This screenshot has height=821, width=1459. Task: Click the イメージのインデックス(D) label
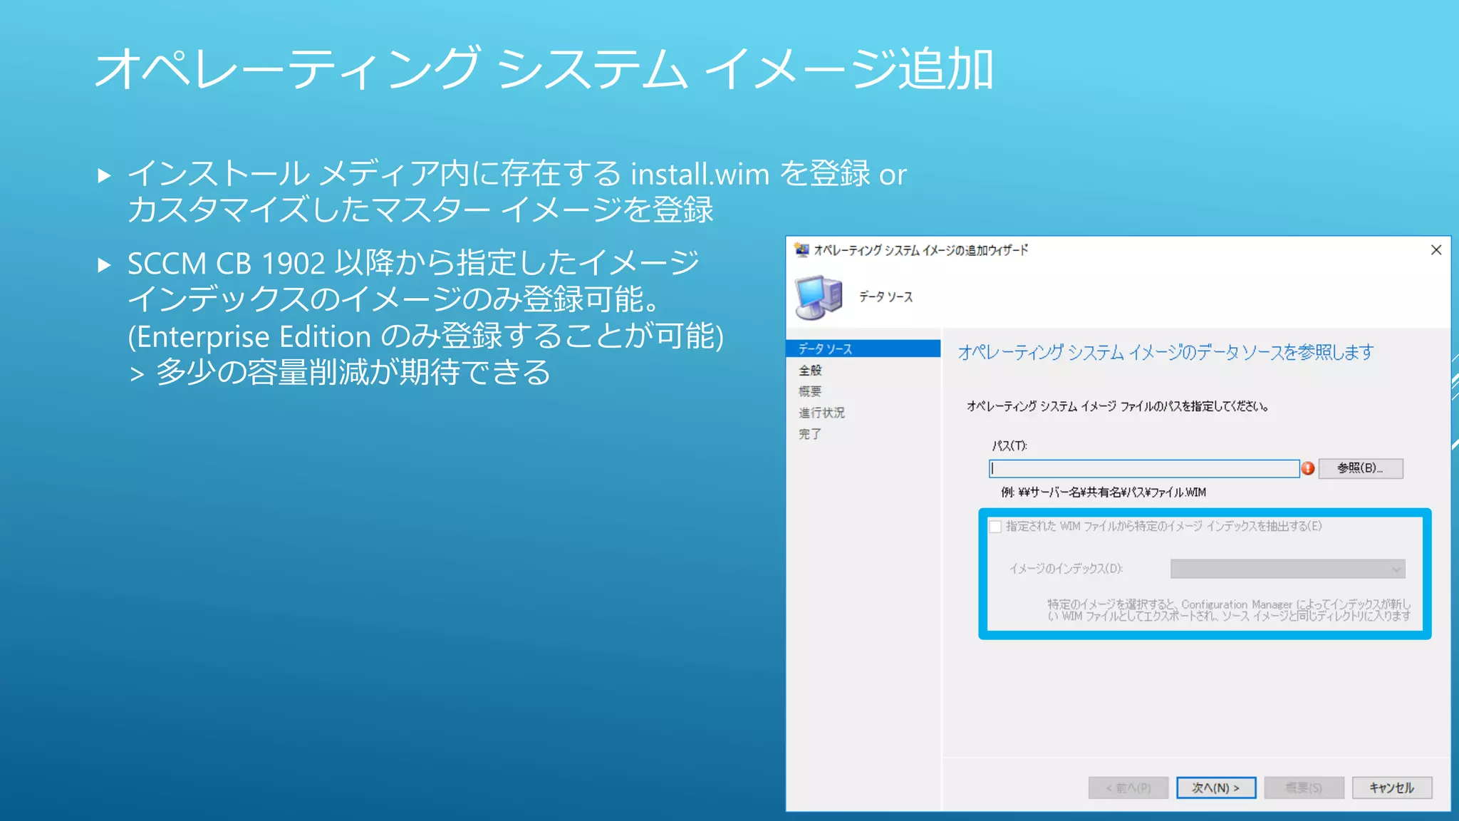click(x=1066, y=569)
